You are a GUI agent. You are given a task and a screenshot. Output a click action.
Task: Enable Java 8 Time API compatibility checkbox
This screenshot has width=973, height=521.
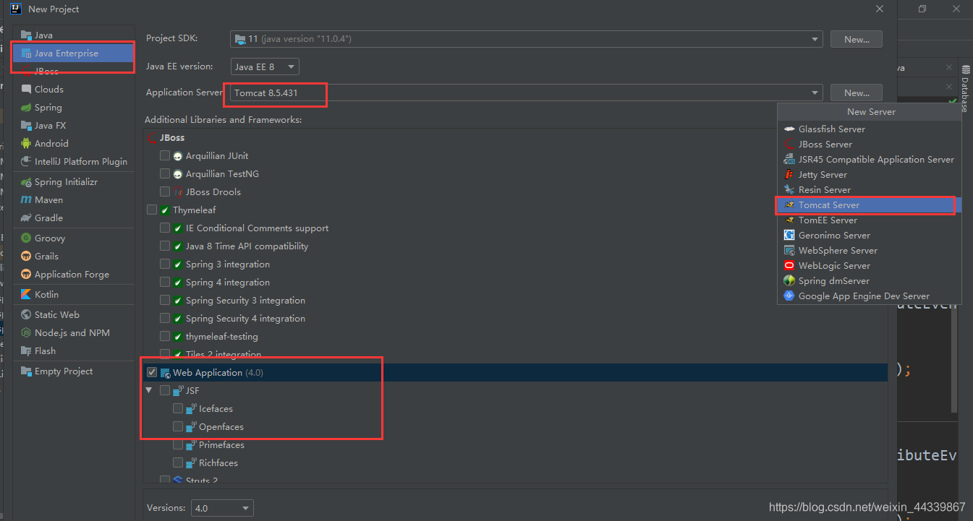coord(165,246)
